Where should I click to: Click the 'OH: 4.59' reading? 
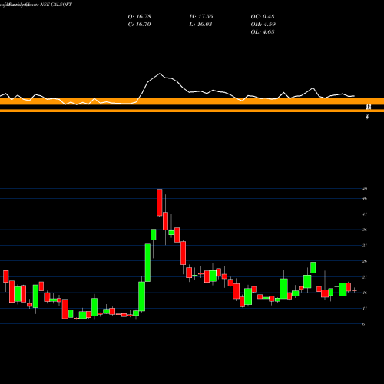[x=263, y=24]
